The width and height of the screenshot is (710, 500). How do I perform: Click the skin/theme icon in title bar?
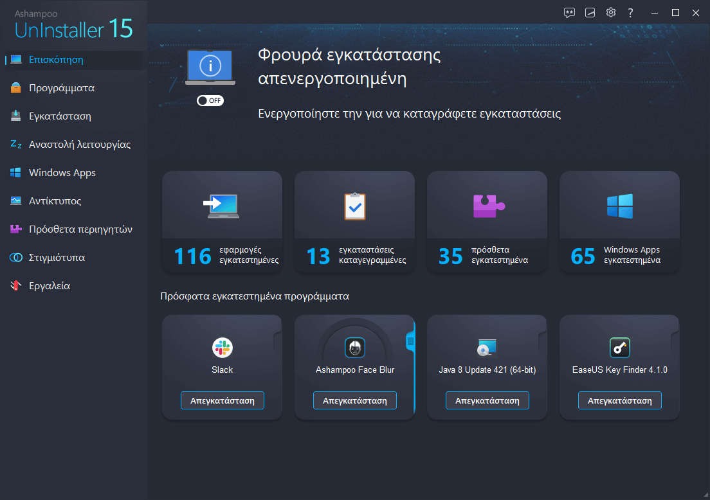tap(590, 13)
